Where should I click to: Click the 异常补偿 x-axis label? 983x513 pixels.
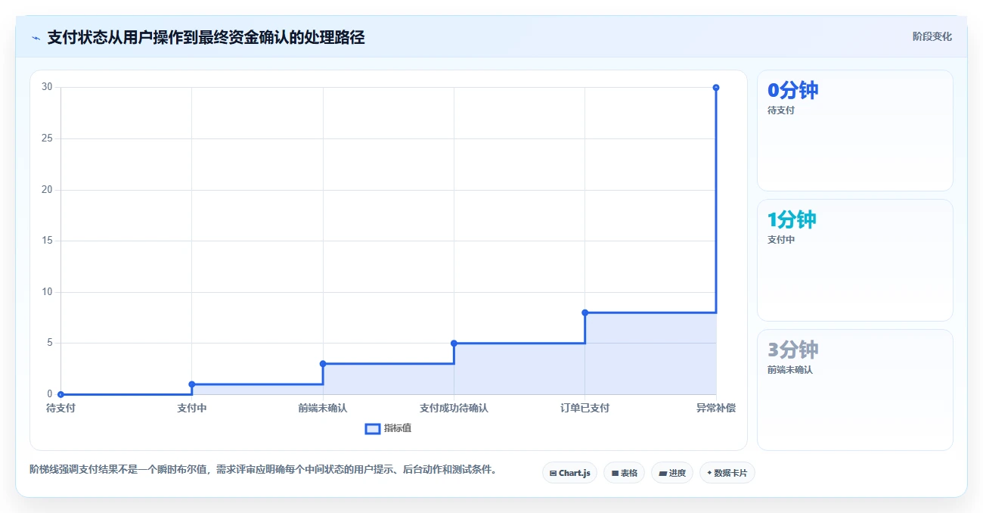716,408
